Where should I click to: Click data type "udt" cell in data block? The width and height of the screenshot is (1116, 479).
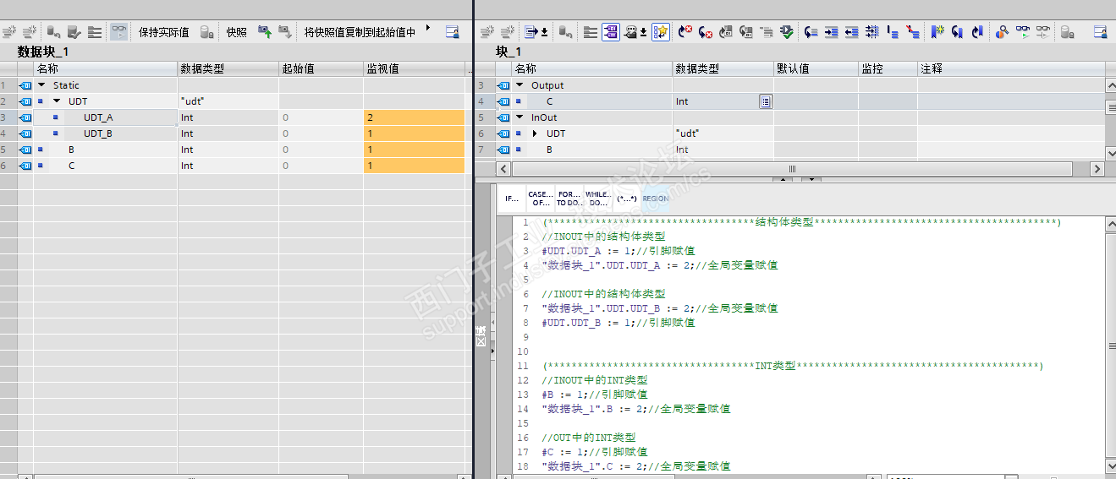point(228,101)
